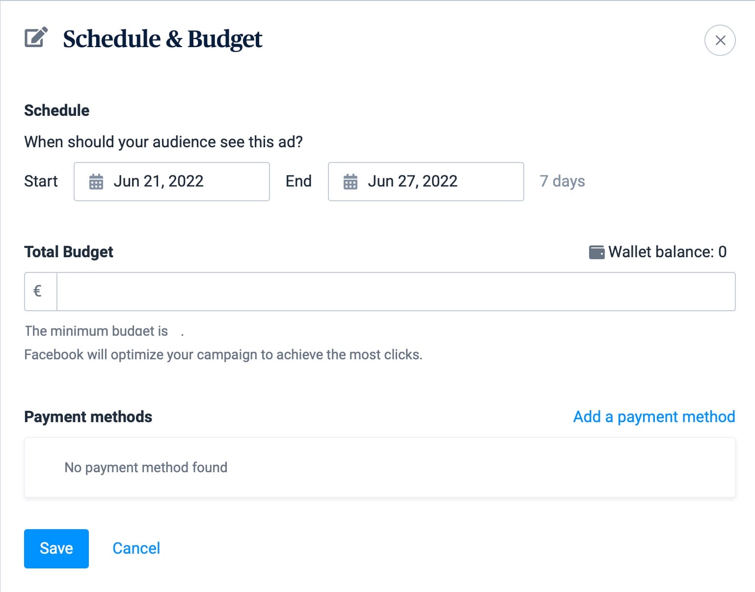Click the calendar icon in the Start field
The width and height of the screenshot is (755, 592).
(97, 182)
